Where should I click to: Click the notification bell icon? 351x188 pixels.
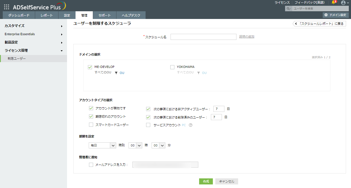[334, 2]
